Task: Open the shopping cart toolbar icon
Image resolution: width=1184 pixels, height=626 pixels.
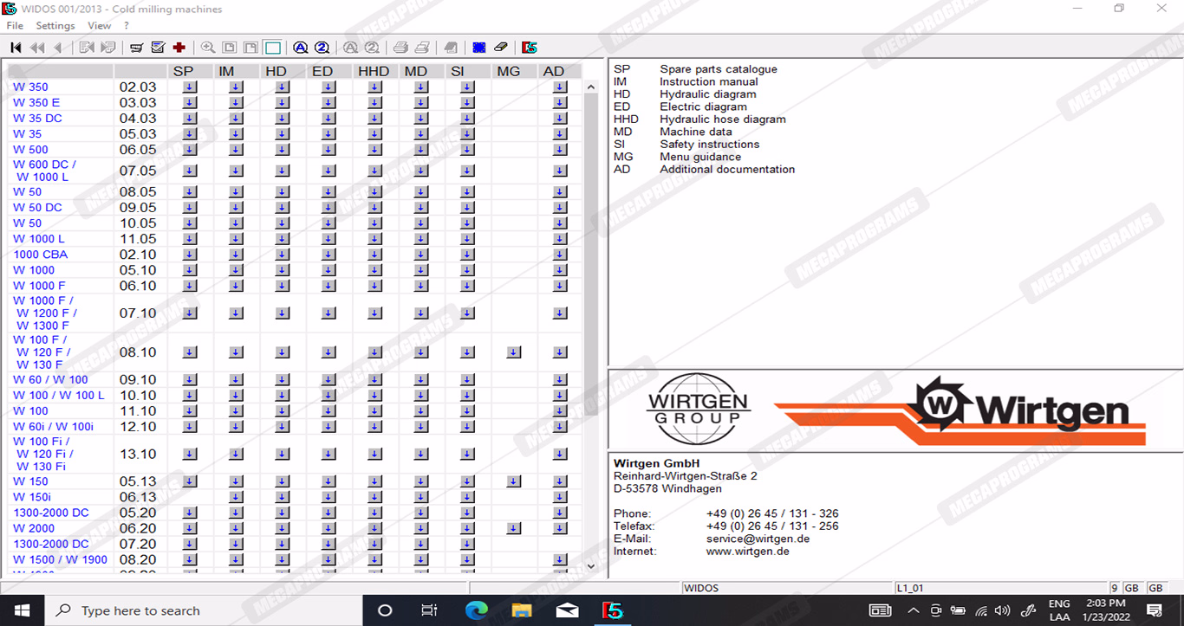Action: [x=137, y=48]
